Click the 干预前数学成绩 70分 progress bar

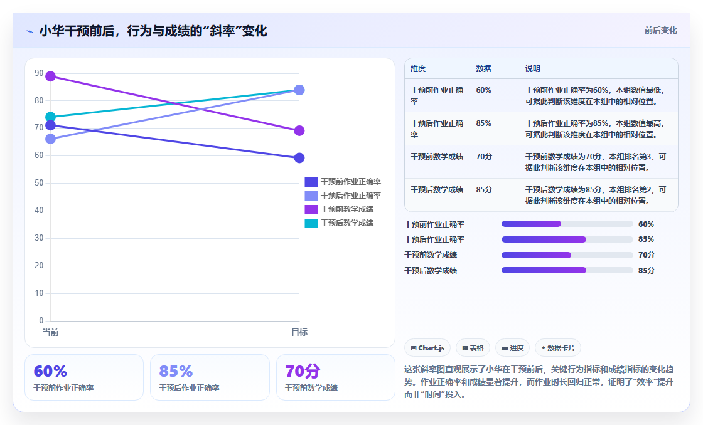(567, 255)
